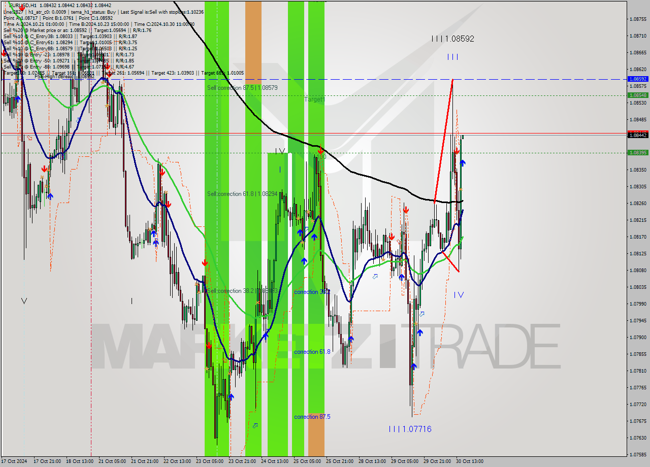The image size is (650, 467).
Task: Click the '29 Oct 05:00' time label
Action: 404,461
